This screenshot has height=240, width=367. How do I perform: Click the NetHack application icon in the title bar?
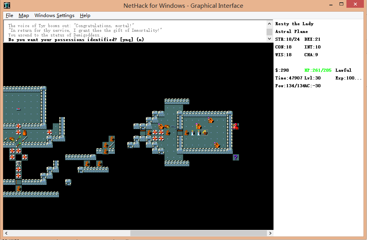click(x=7, y=5)
